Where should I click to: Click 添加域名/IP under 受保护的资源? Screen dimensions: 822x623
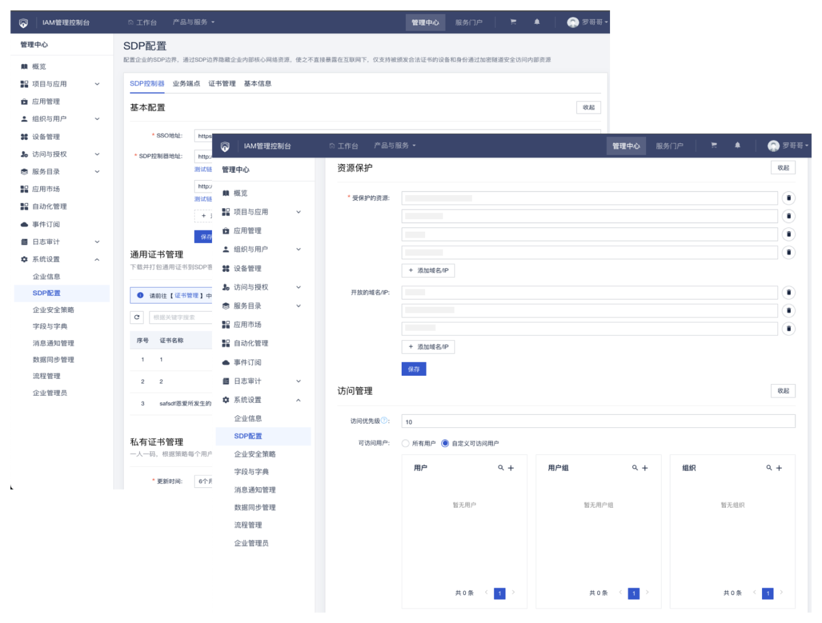coord(428,271)
